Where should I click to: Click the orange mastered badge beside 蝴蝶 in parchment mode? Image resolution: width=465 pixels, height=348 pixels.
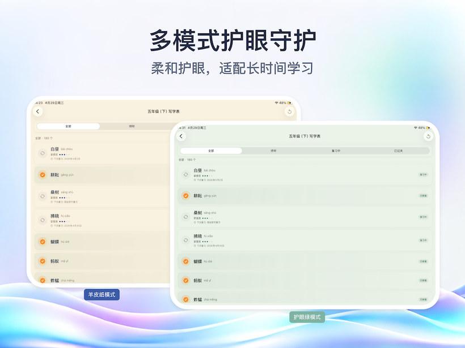pos(43,242)
